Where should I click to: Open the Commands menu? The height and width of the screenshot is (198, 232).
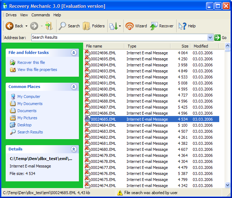(x=41, y=15)
